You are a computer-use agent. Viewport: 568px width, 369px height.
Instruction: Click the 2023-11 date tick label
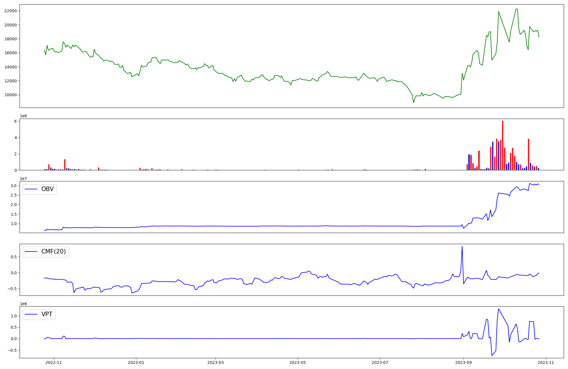tap(546, 362)
